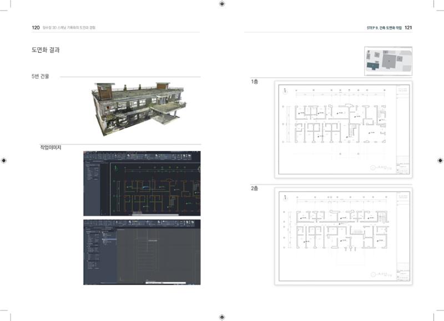Select the highlighted layer row in second CAD screenshot
Image resolution: width=444 pixels, height=321 pixels.
tap(109, 240)
